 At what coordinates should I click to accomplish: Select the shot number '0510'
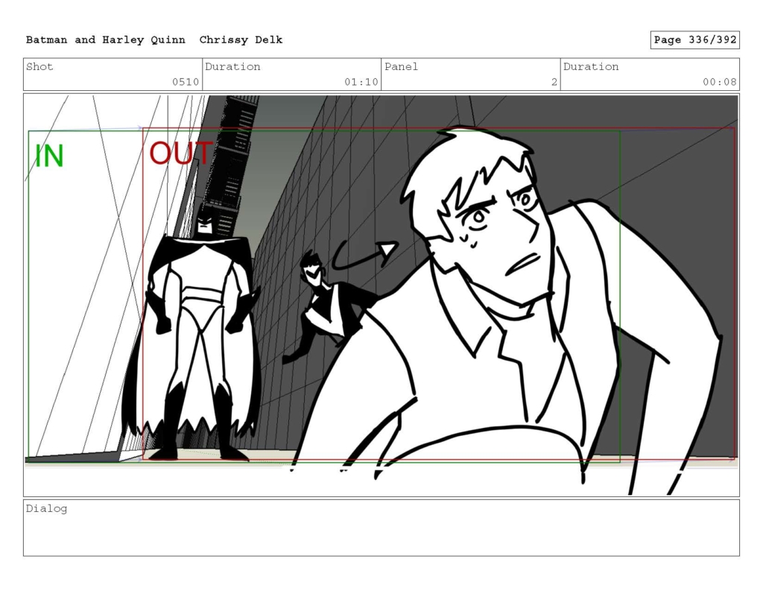pyautogui.click(x=186, y=82)
